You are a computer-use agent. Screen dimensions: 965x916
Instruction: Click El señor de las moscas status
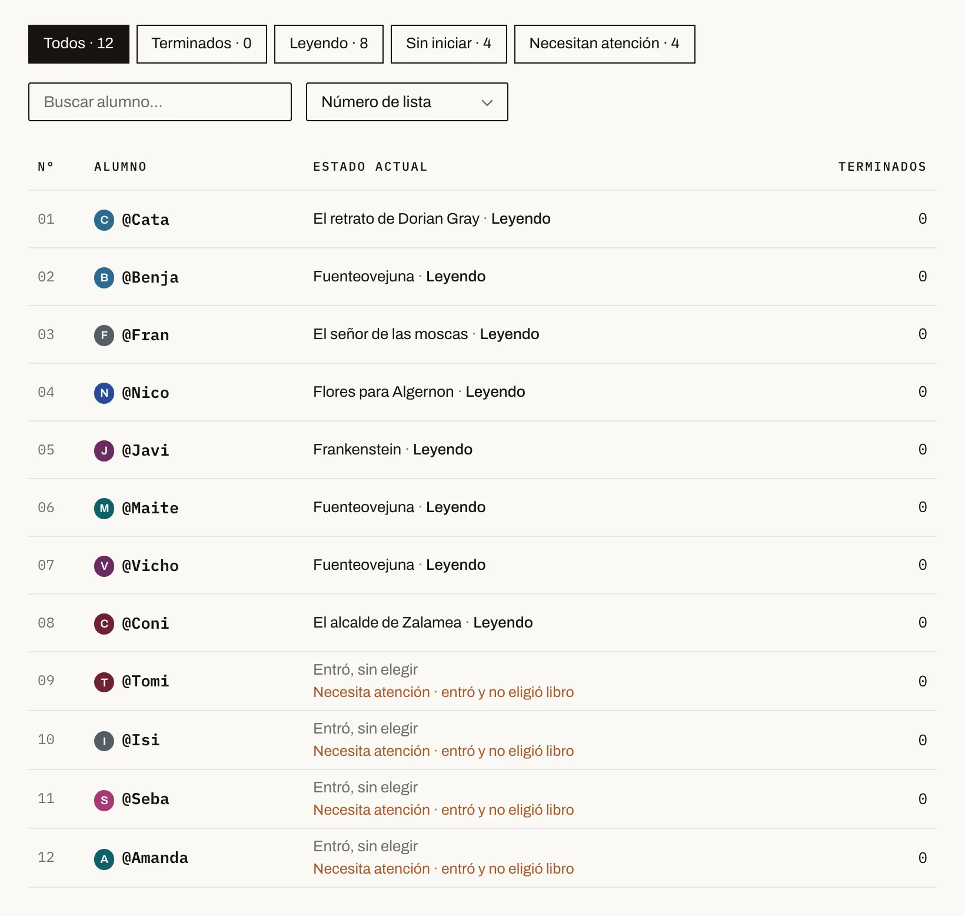click(426, 334)
